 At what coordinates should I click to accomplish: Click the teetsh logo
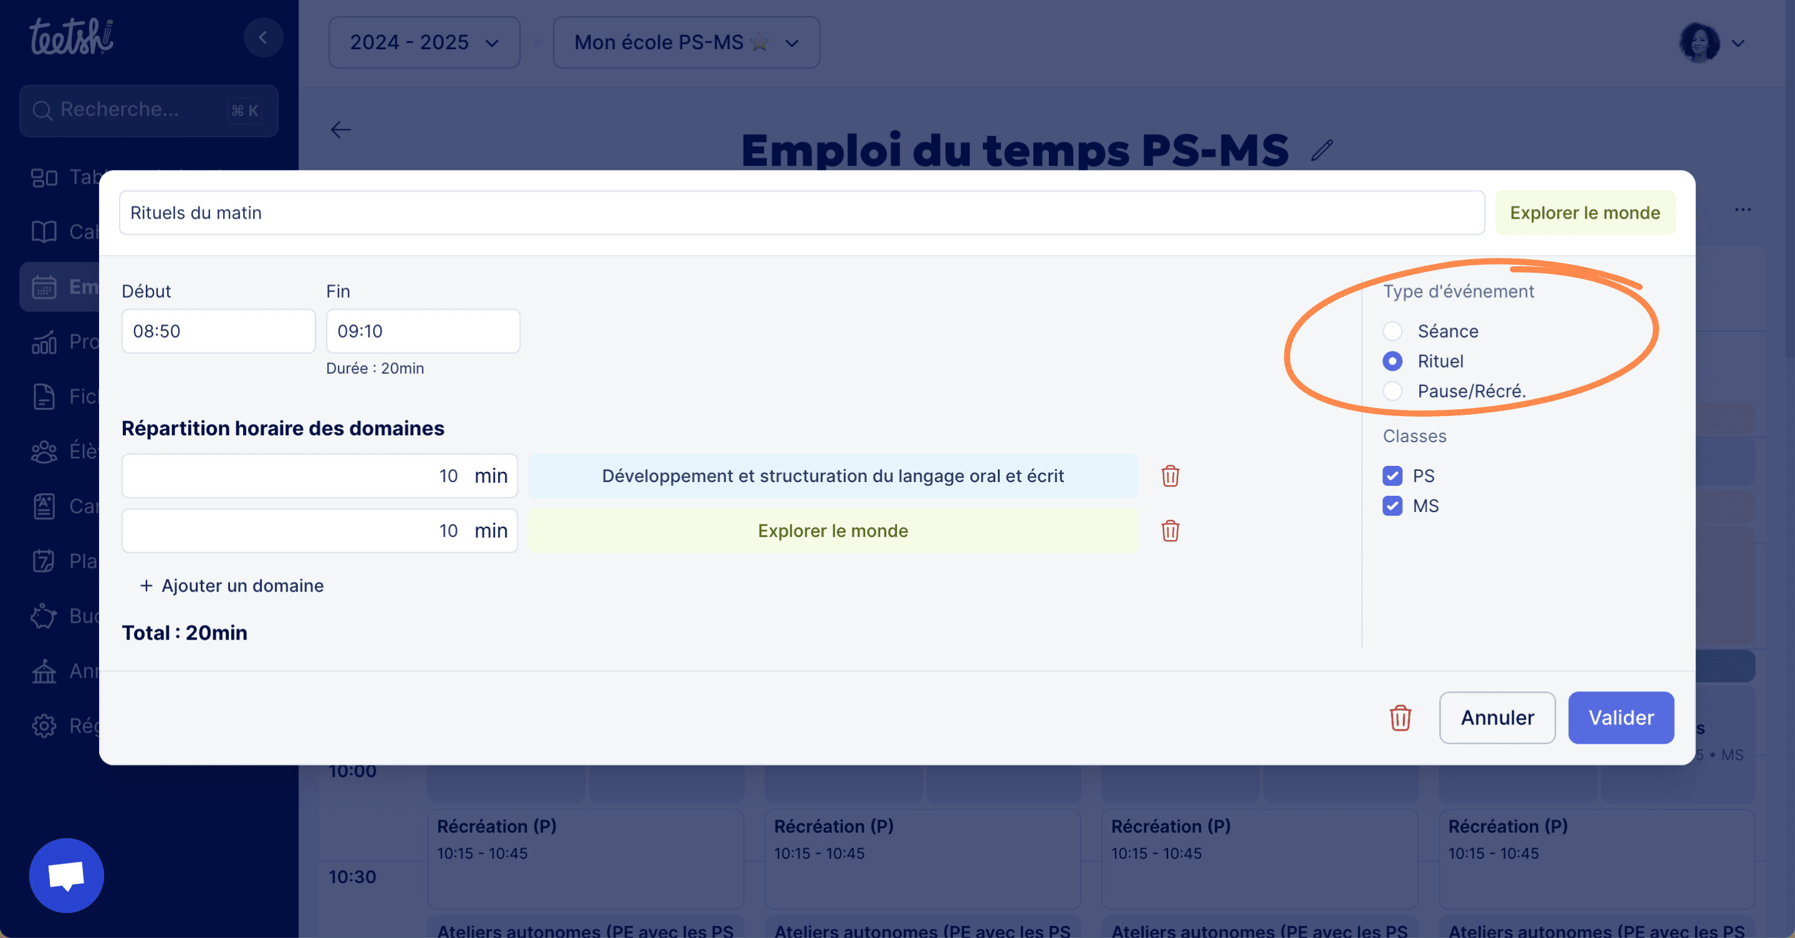coord(71,37)
